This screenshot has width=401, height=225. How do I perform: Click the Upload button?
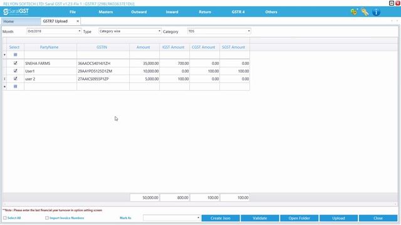point(338,218)
